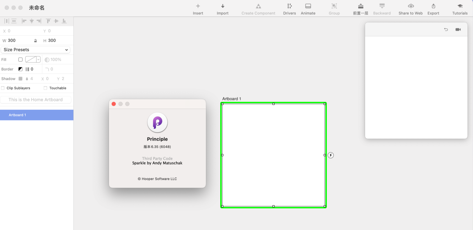Click the Create Component toolbar icon

[x=259, y=6]
